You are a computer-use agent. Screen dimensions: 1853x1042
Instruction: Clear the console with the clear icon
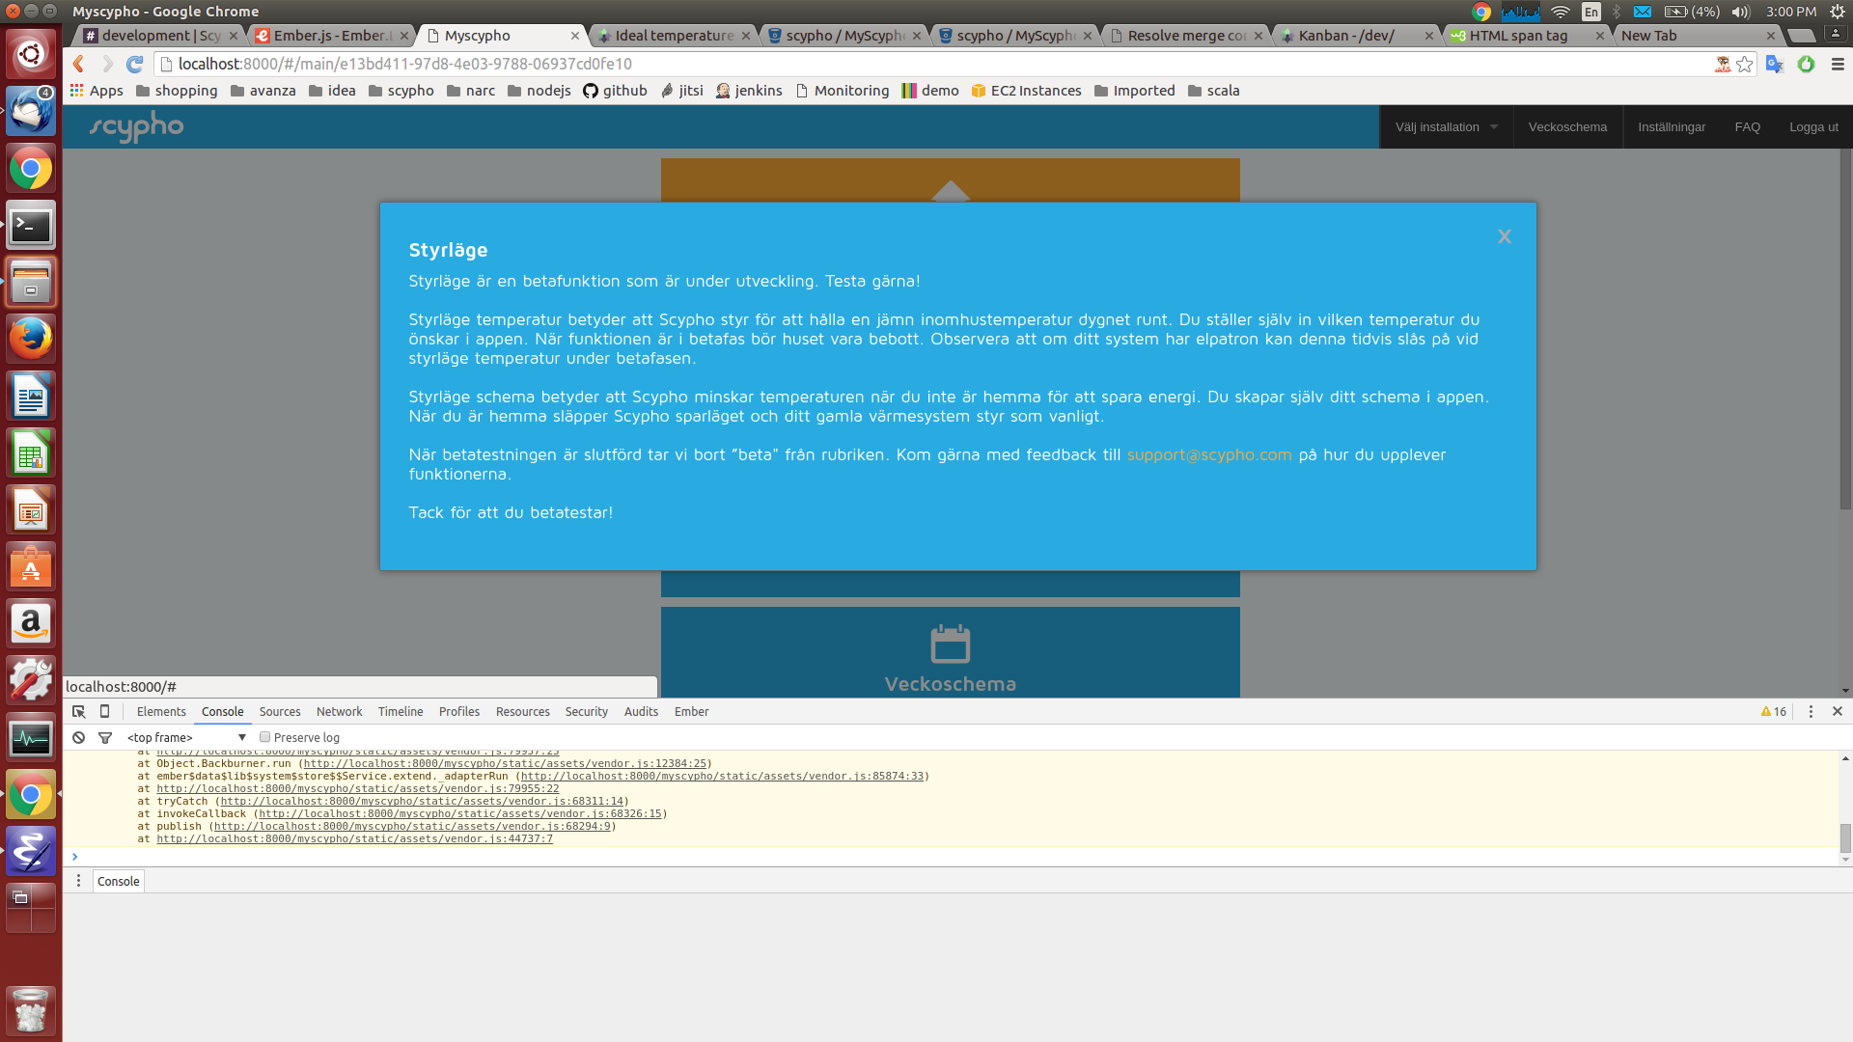pos(79,738)
